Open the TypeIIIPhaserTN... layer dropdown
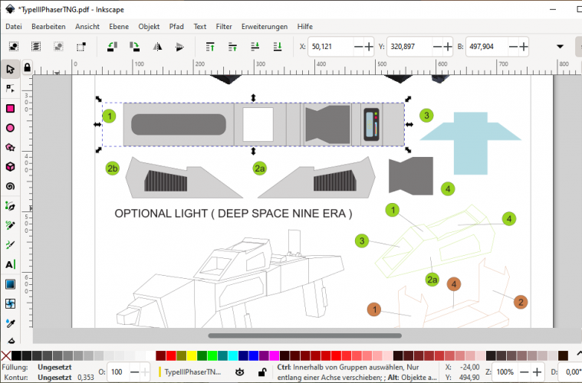Viewport: 582px width, 383px height. 192,372
